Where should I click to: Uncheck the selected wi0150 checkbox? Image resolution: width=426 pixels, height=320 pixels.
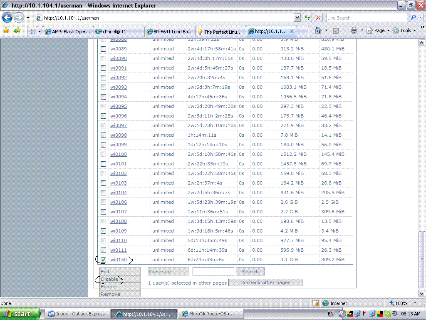(x=103, y=260)
